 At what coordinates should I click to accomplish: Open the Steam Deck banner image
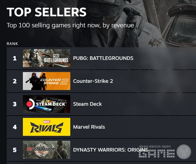[46, 104]
